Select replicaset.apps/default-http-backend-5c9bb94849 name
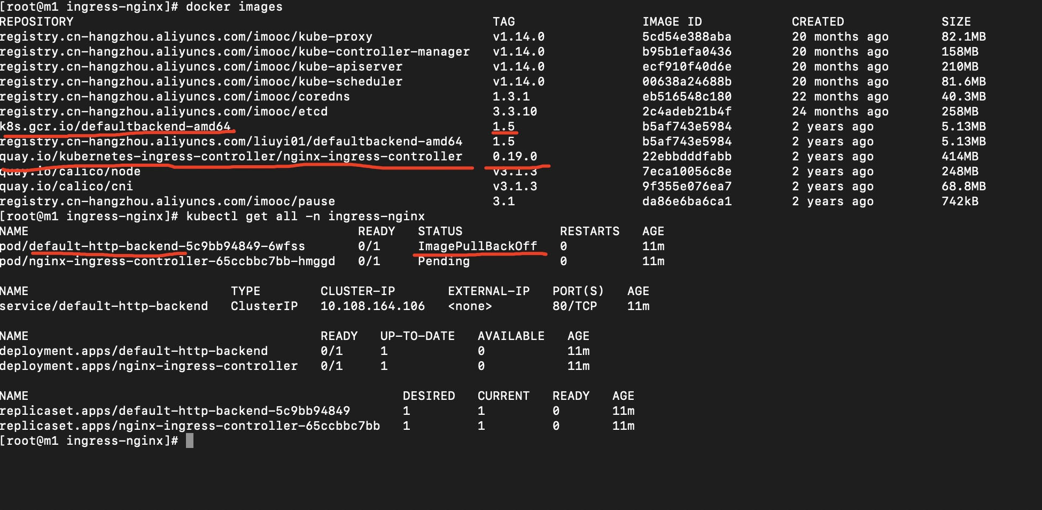 175,411
